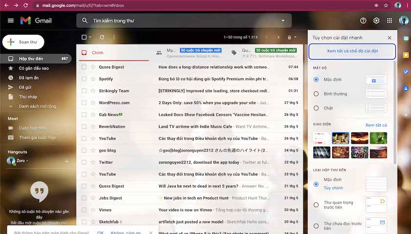Viewport: 411px width, 234px height.
Task: Open Google Keep in the side panel
Action: [x=406, y=55]
